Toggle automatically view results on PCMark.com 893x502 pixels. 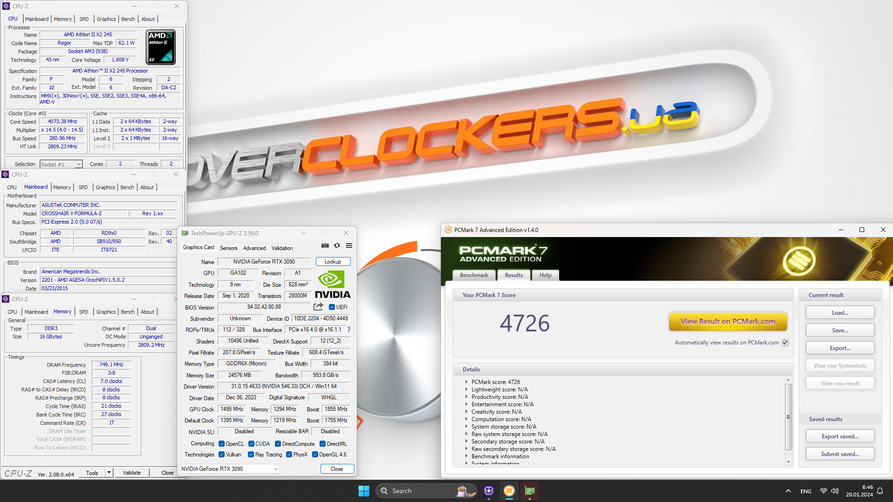[785, 343]
